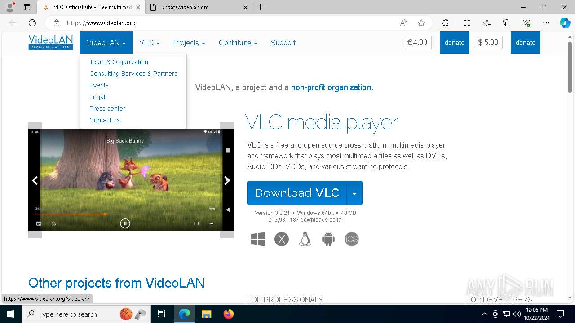The image size is (575, 323).
Task: Open volume control in system tray
Action: point(517,314)
